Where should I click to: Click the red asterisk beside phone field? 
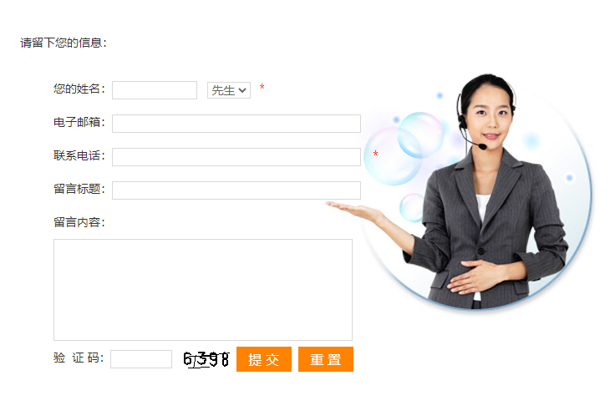(x=376, y=154)
